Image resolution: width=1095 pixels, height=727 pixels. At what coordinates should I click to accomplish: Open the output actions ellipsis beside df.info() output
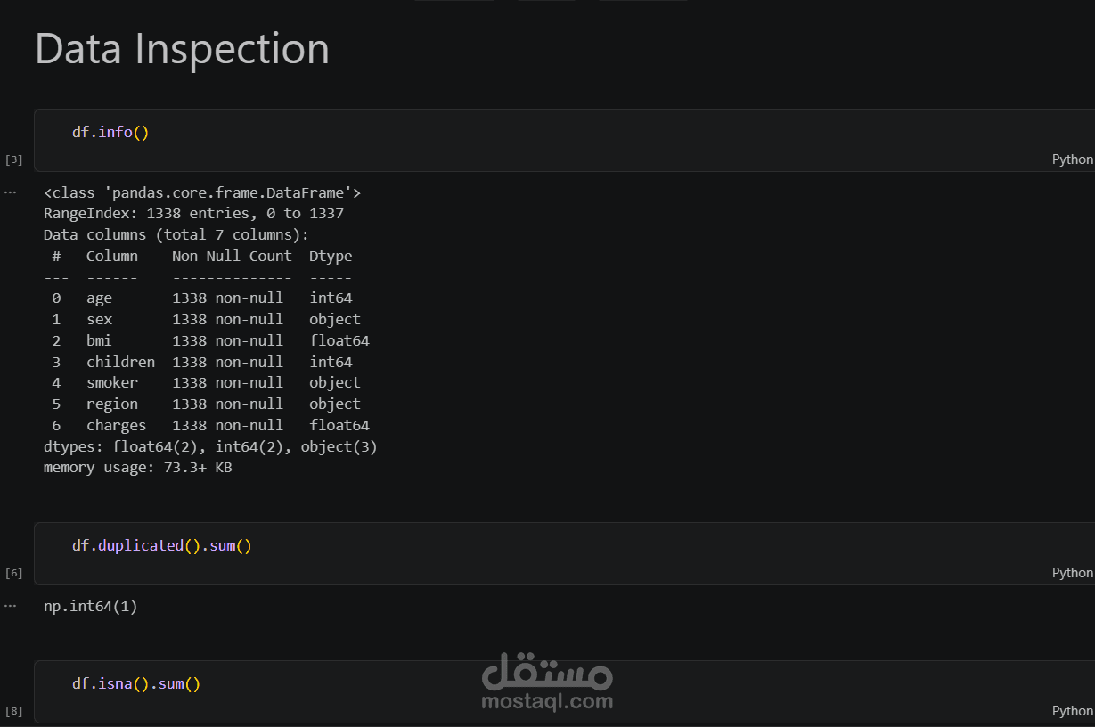click(10, 192)
